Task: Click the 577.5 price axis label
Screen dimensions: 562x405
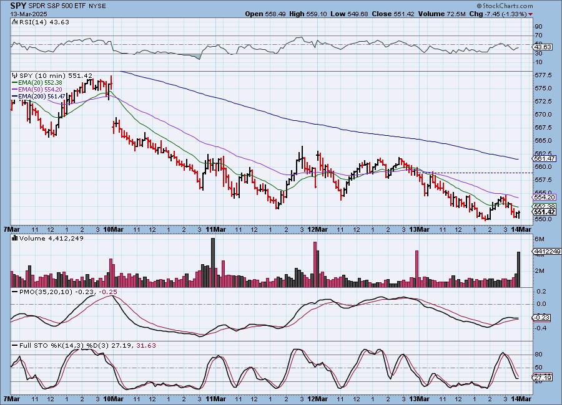Action: (x=543, y=75)
